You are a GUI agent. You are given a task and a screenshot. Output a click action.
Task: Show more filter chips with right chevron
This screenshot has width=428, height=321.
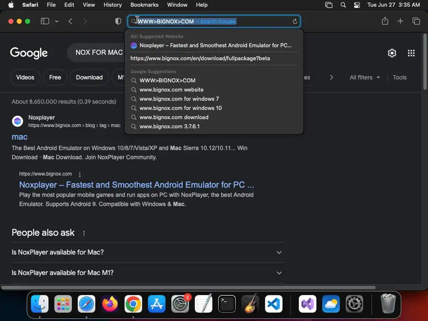(331, 77)
